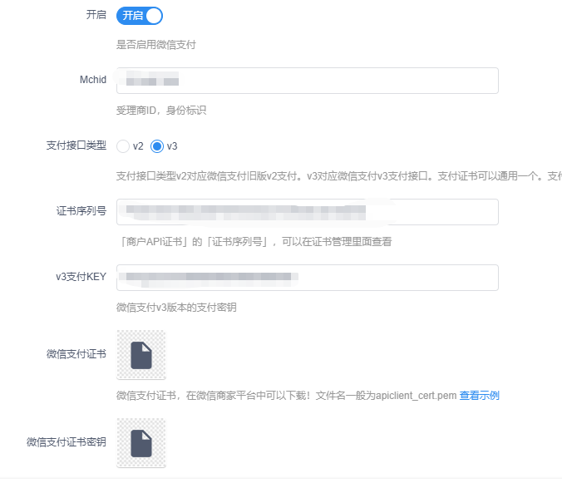Click the 微信支付证书密钥 file upload icon
The image size is (562, 483).
coord(141,443)
